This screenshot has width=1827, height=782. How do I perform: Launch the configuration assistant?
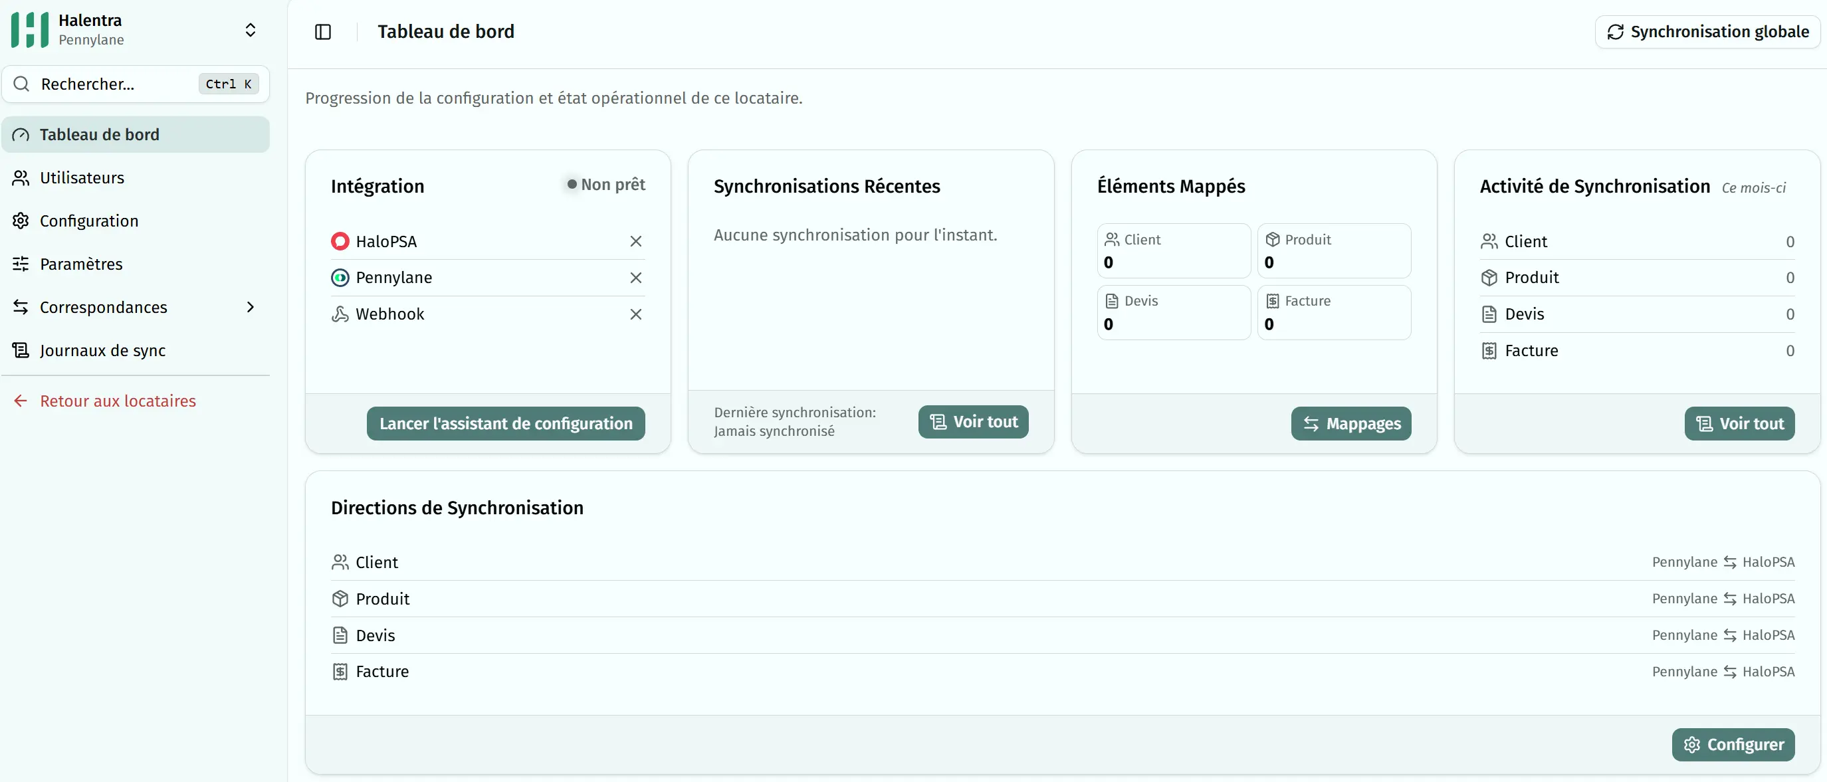[506, 423]
